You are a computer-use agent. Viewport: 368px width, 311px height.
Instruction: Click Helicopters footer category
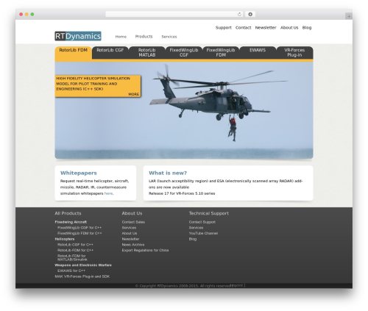(65, 239)
